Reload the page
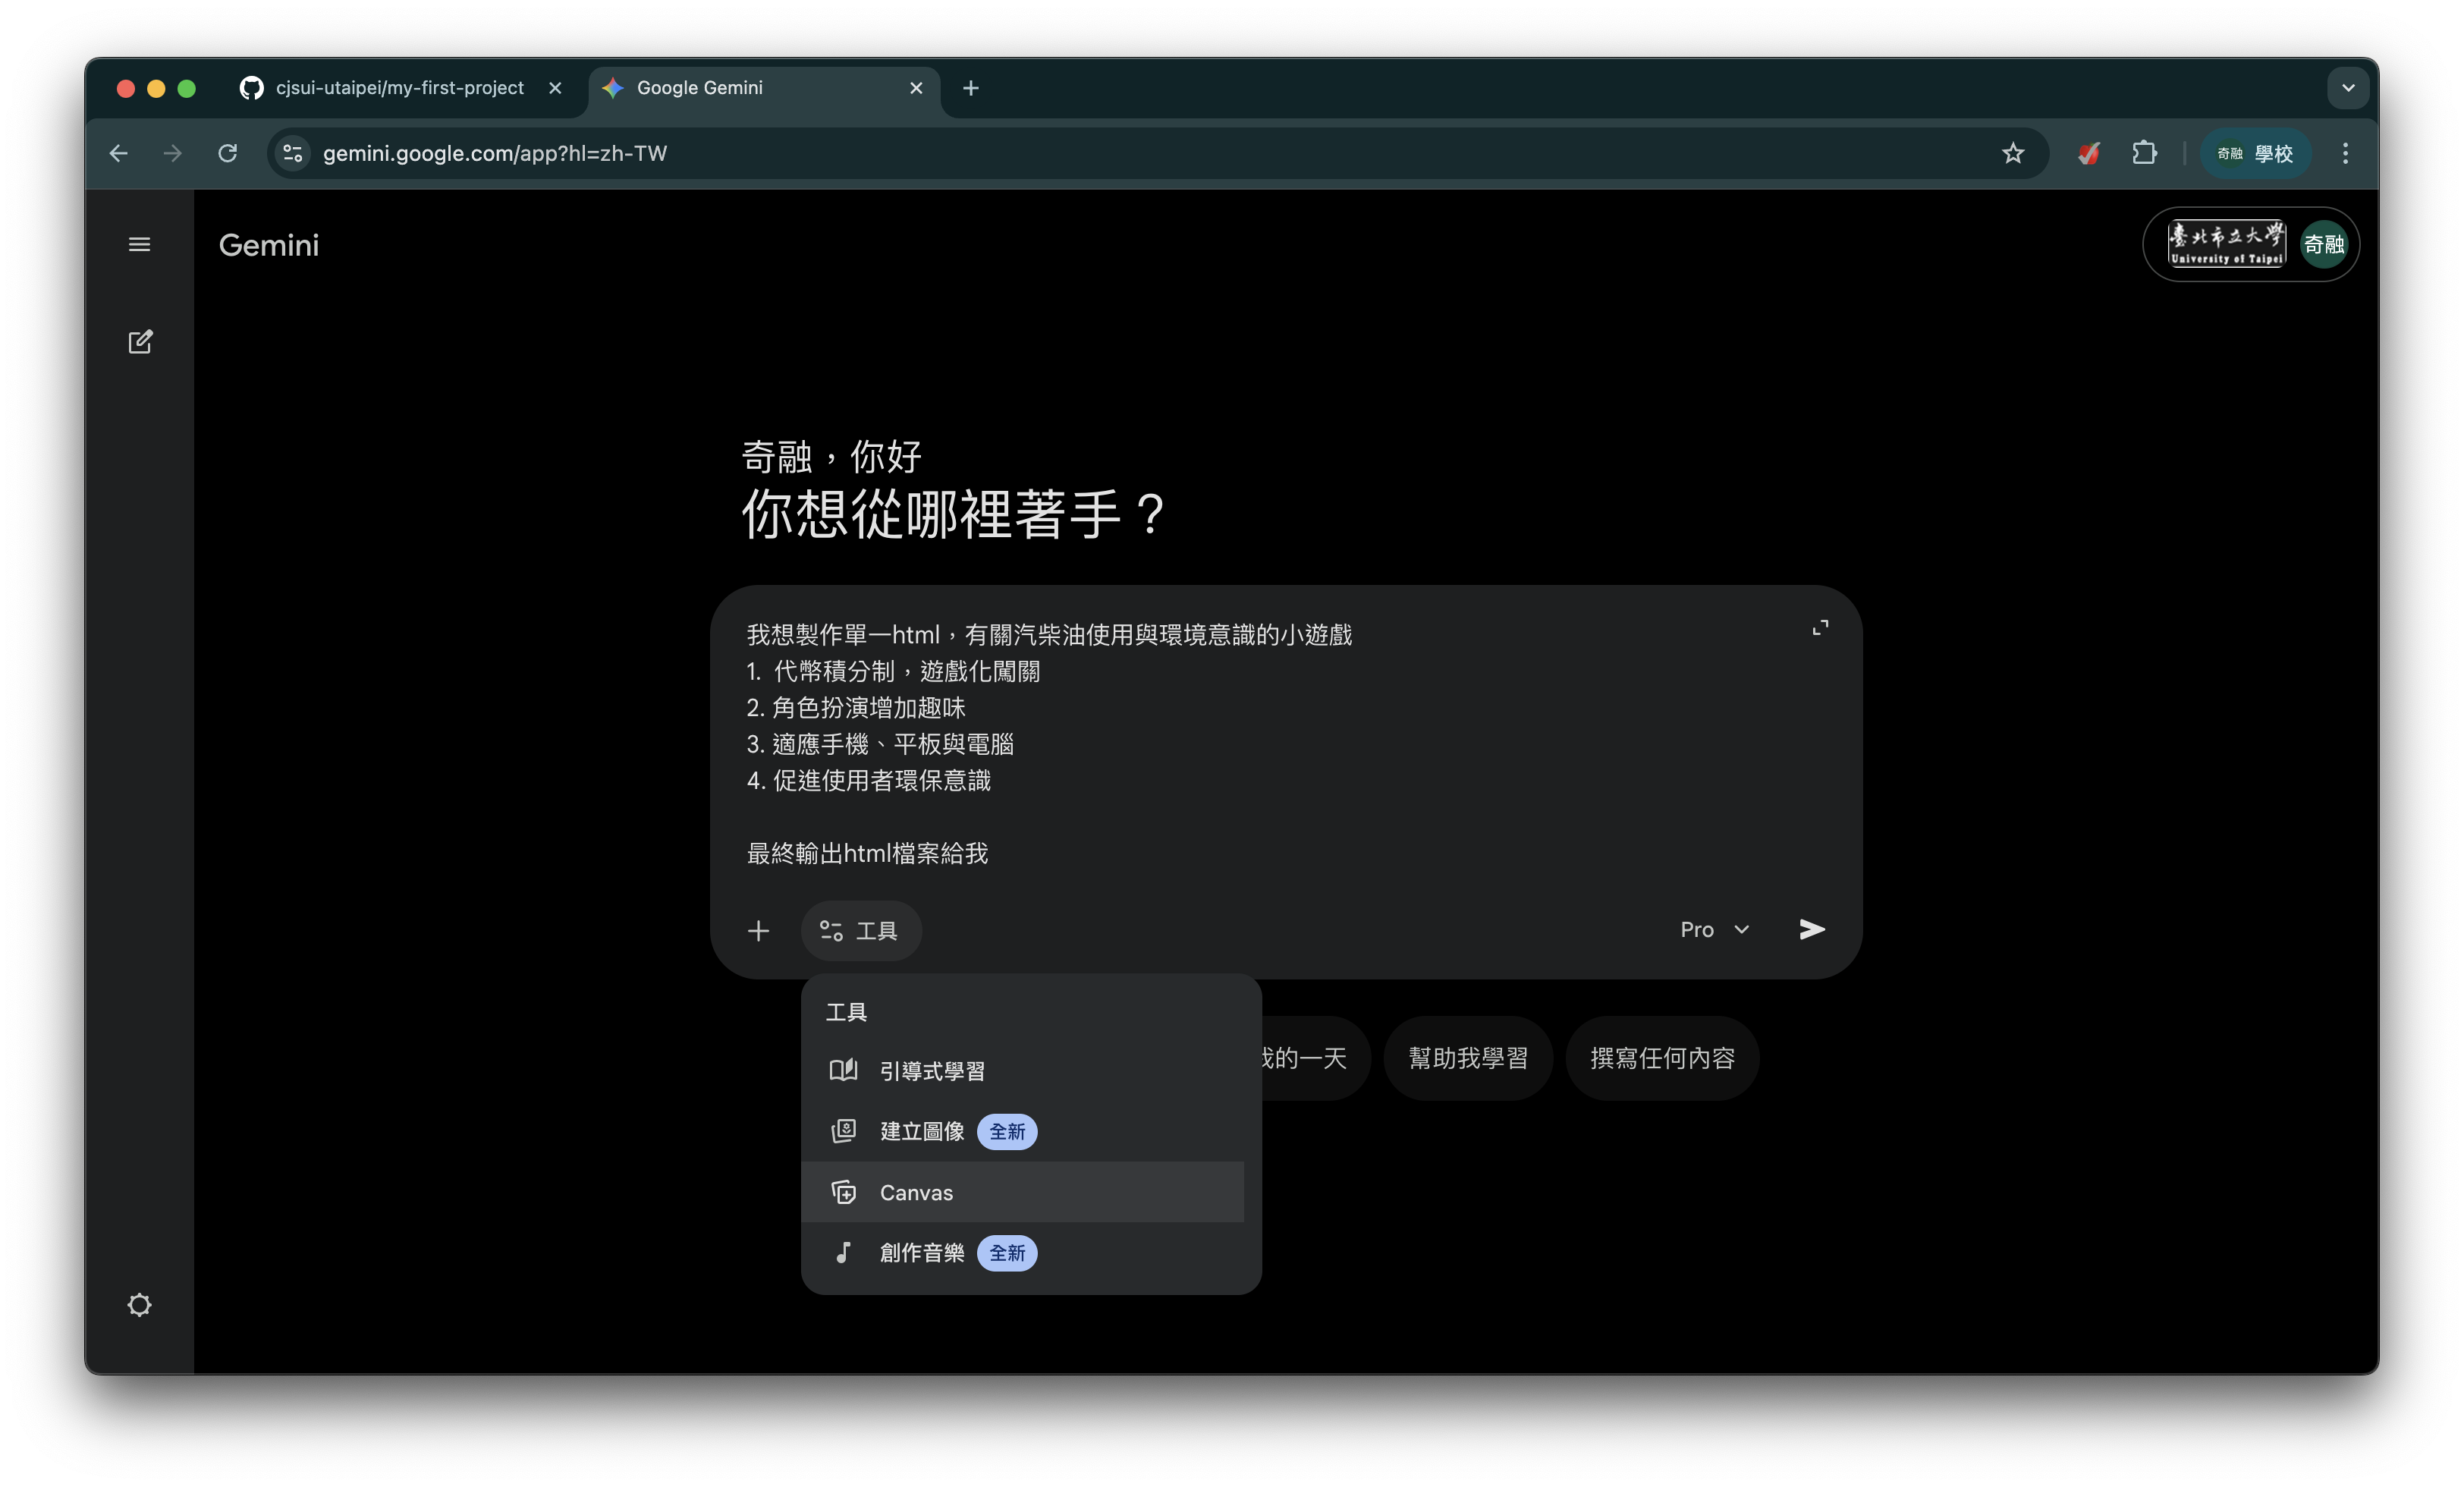2464x1487 pixels. click(228, 153)
